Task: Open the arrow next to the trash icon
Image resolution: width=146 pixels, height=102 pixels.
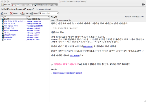Action: [144, 4]
